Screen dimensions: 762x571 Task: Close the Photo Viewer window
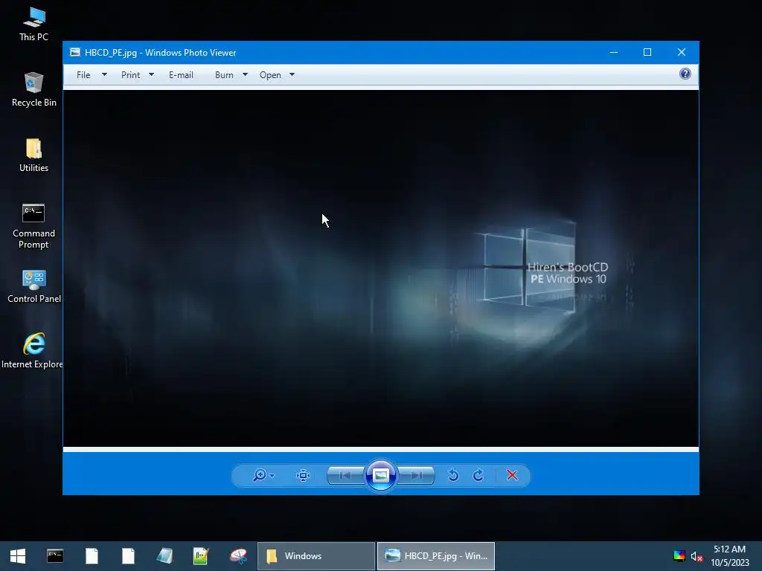(x=682, y=53)
